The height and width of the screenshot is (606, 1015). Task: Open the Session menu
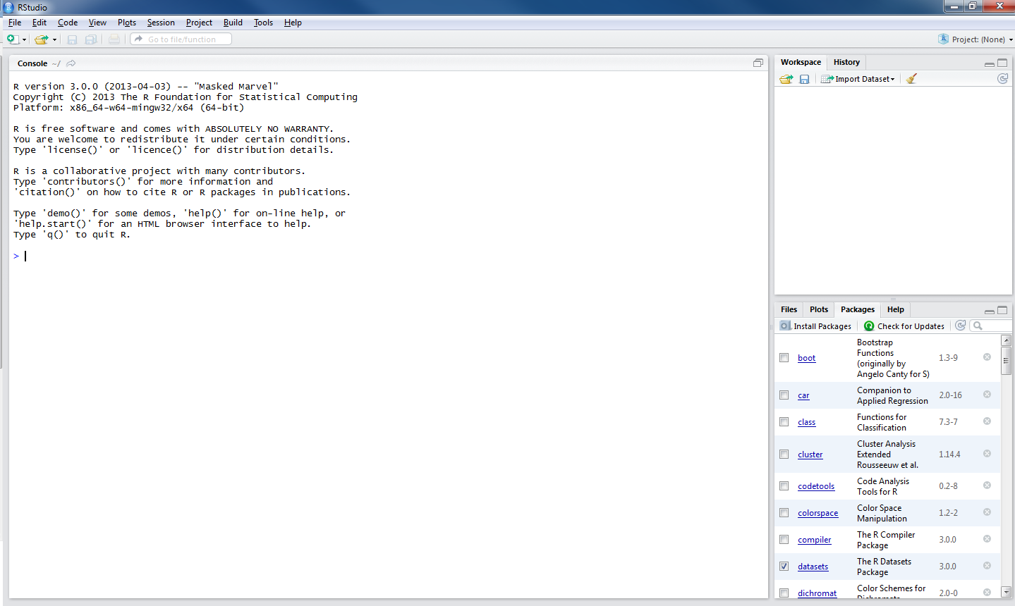point(160,23)
